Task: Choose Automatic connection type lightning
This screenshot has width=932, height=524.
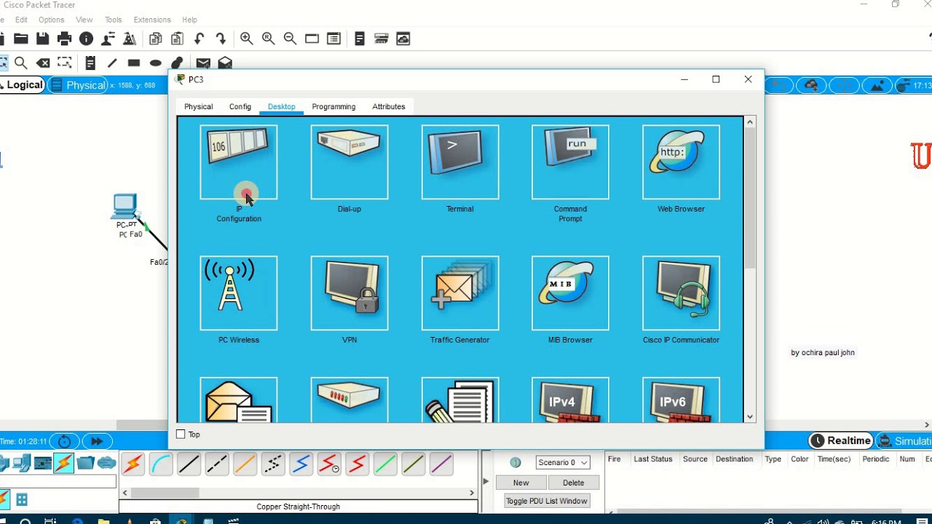Action: 133,464
